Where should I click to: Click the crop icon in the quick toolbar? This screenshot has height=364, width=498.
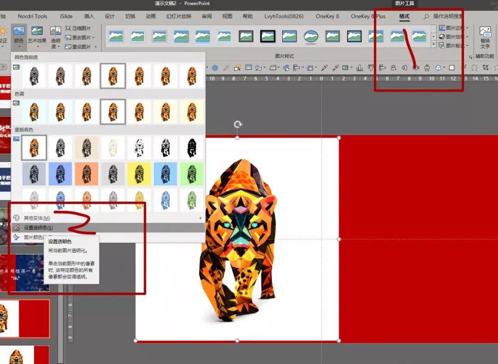(485, 68)
